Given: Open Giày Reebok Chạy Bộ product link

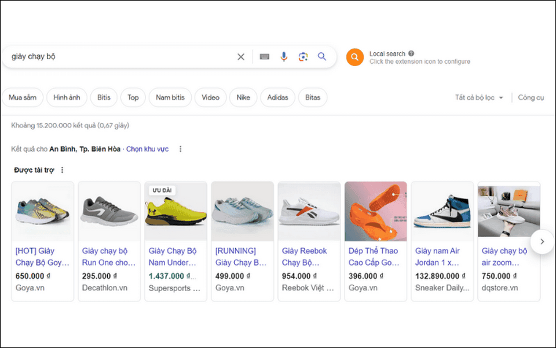Looking at the screenshot, I should pyautogui.click(x=304, y=257).
